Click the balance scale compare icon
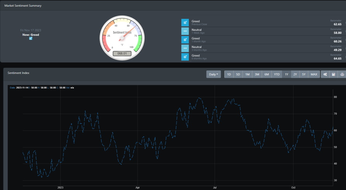Viewport: 346px width, 190px height. tap(342, 74)
